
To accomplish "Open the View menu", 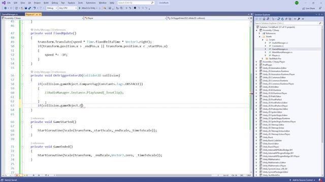I will point(22,3).
